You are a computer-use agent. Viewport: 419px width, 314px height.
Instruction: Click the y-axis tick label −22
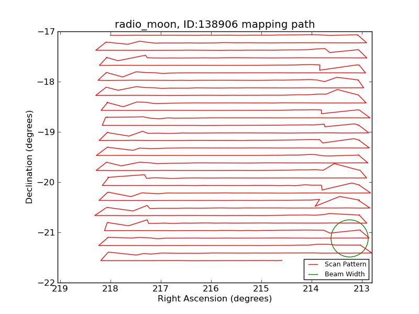(47, 283)
